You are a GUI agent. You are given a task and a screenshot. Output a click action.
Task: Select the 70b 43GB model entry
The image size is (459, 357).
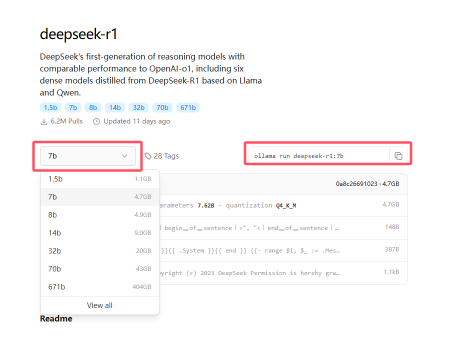click(100, 269)
